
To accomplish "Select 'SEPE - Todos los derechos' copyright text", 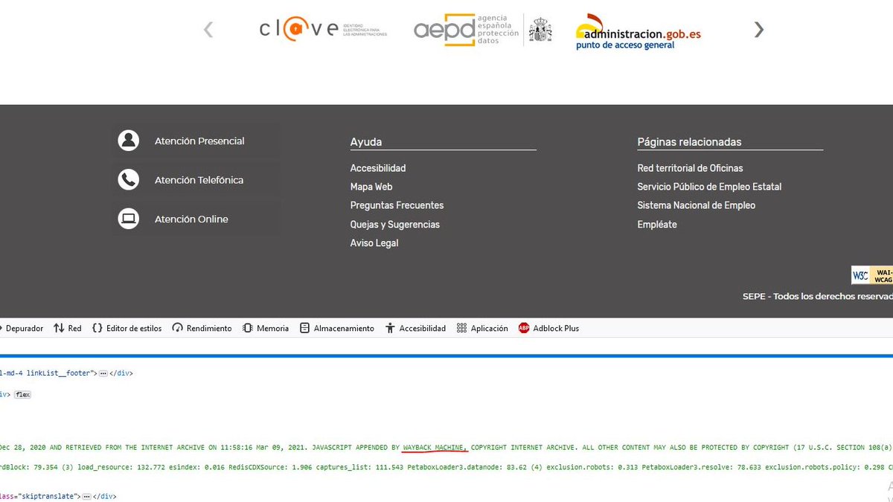I will 818,296.
